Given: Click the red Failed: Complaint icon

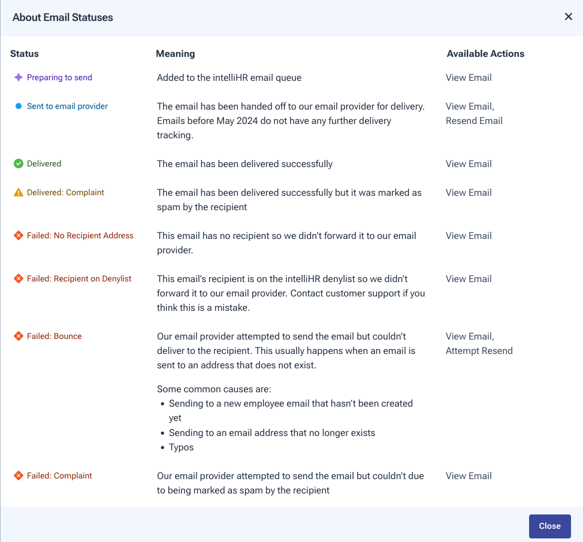Looking at the screenshot, I should (19, 476).
